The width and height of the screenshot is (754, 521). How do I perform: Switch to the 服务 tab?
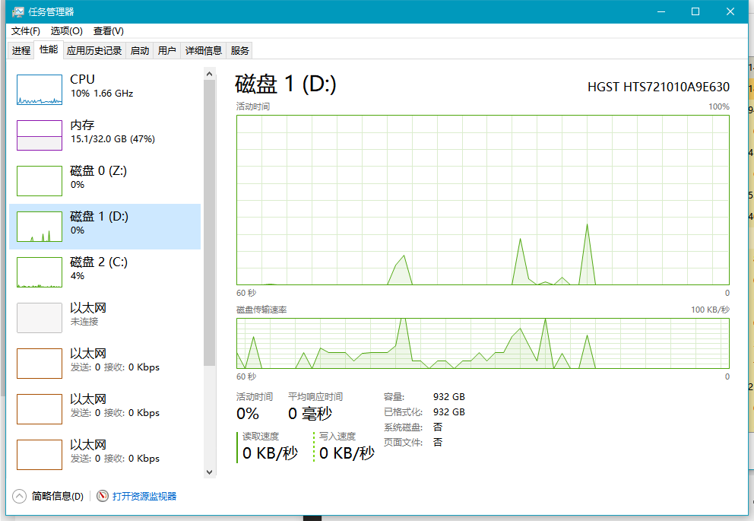239,50
